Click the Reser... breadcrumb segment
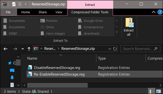 point(50,48)
